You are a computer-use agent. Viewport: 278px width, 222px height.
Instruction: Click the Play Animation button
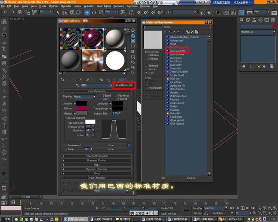click(243, 208)
